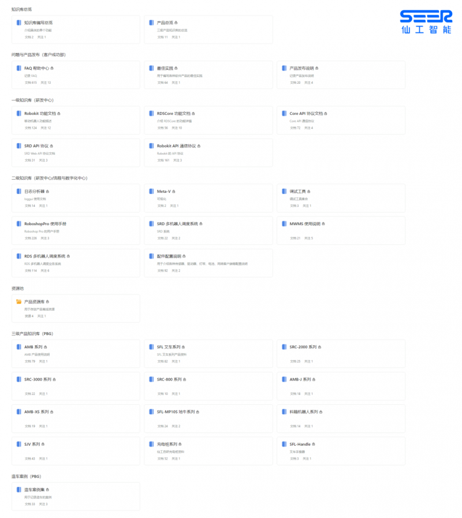The image size is (462, 518).
Task: Click the book icon beside 造车案例集
Action: coord(19,490)
